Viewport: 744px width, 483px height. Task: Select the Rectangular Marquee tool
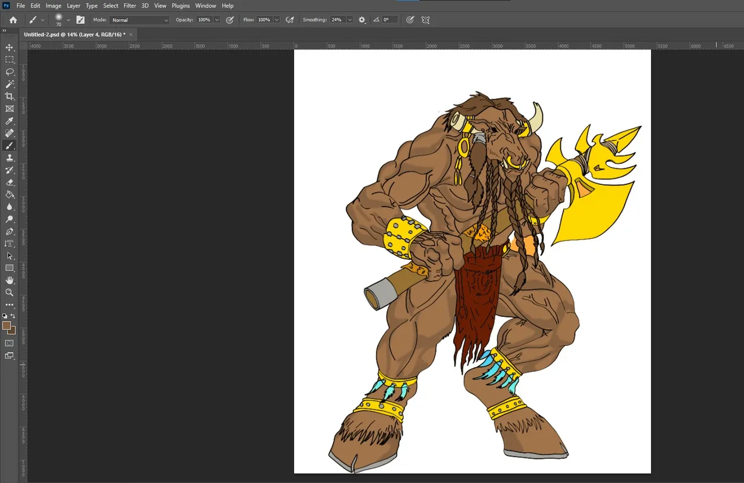click(x=9, y=59)
